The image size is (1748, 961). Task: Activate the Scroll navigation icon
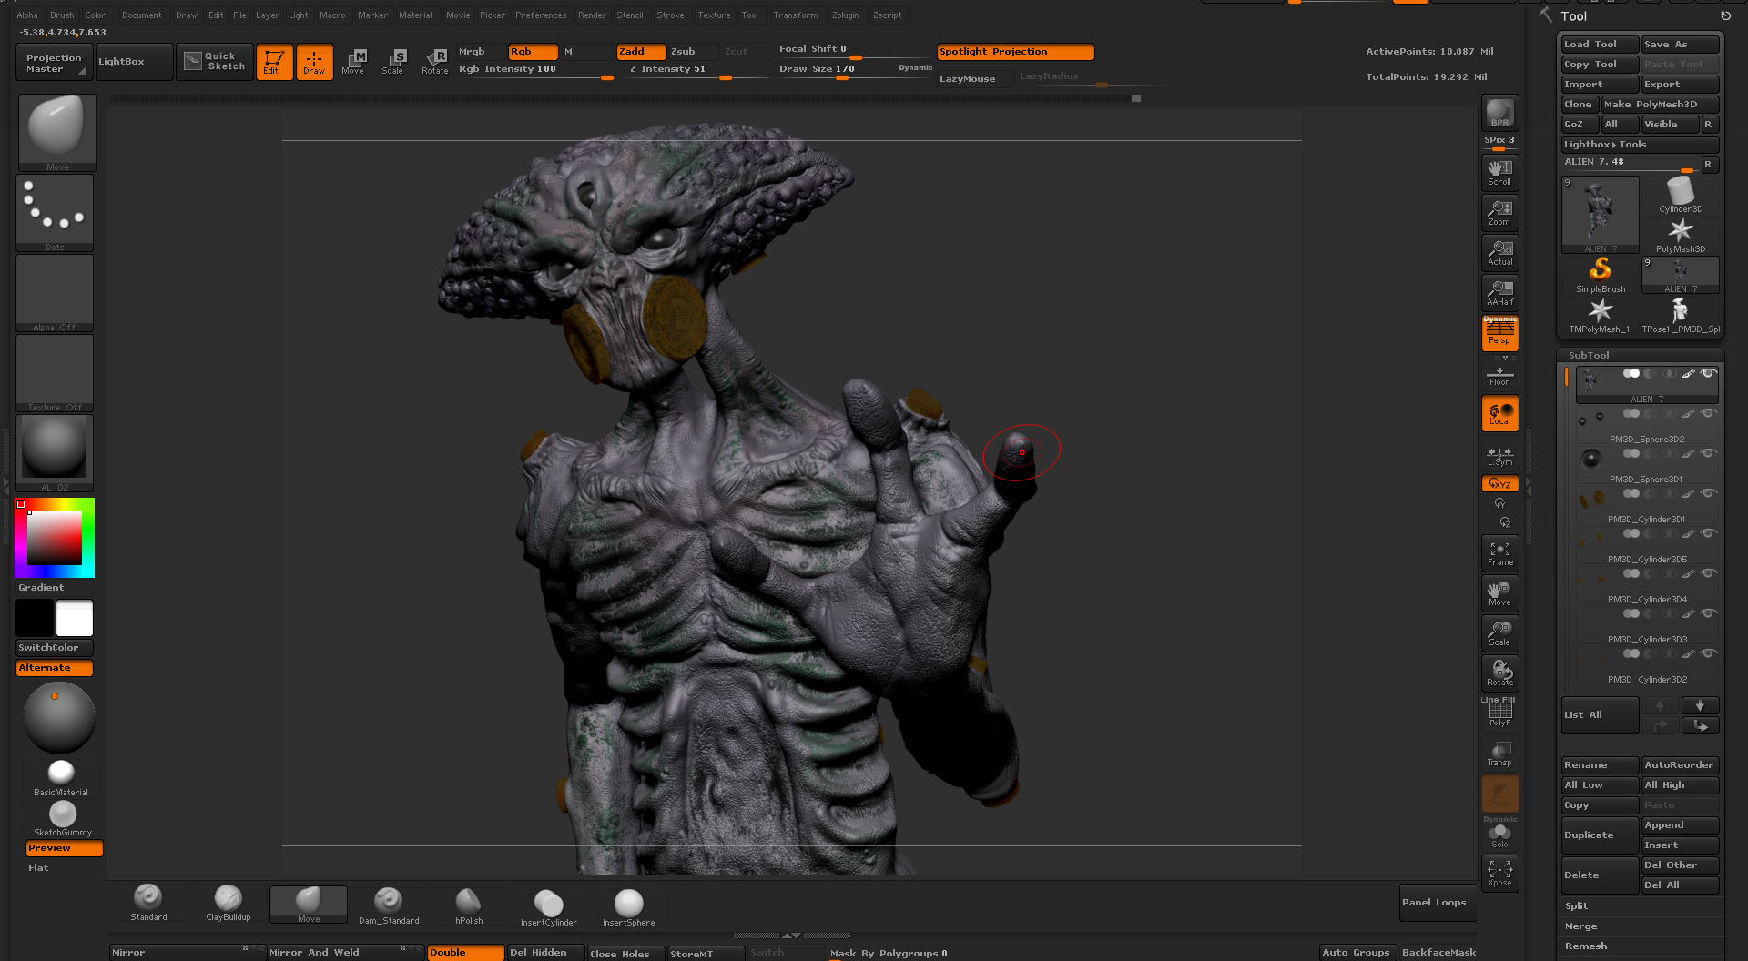1499,173
